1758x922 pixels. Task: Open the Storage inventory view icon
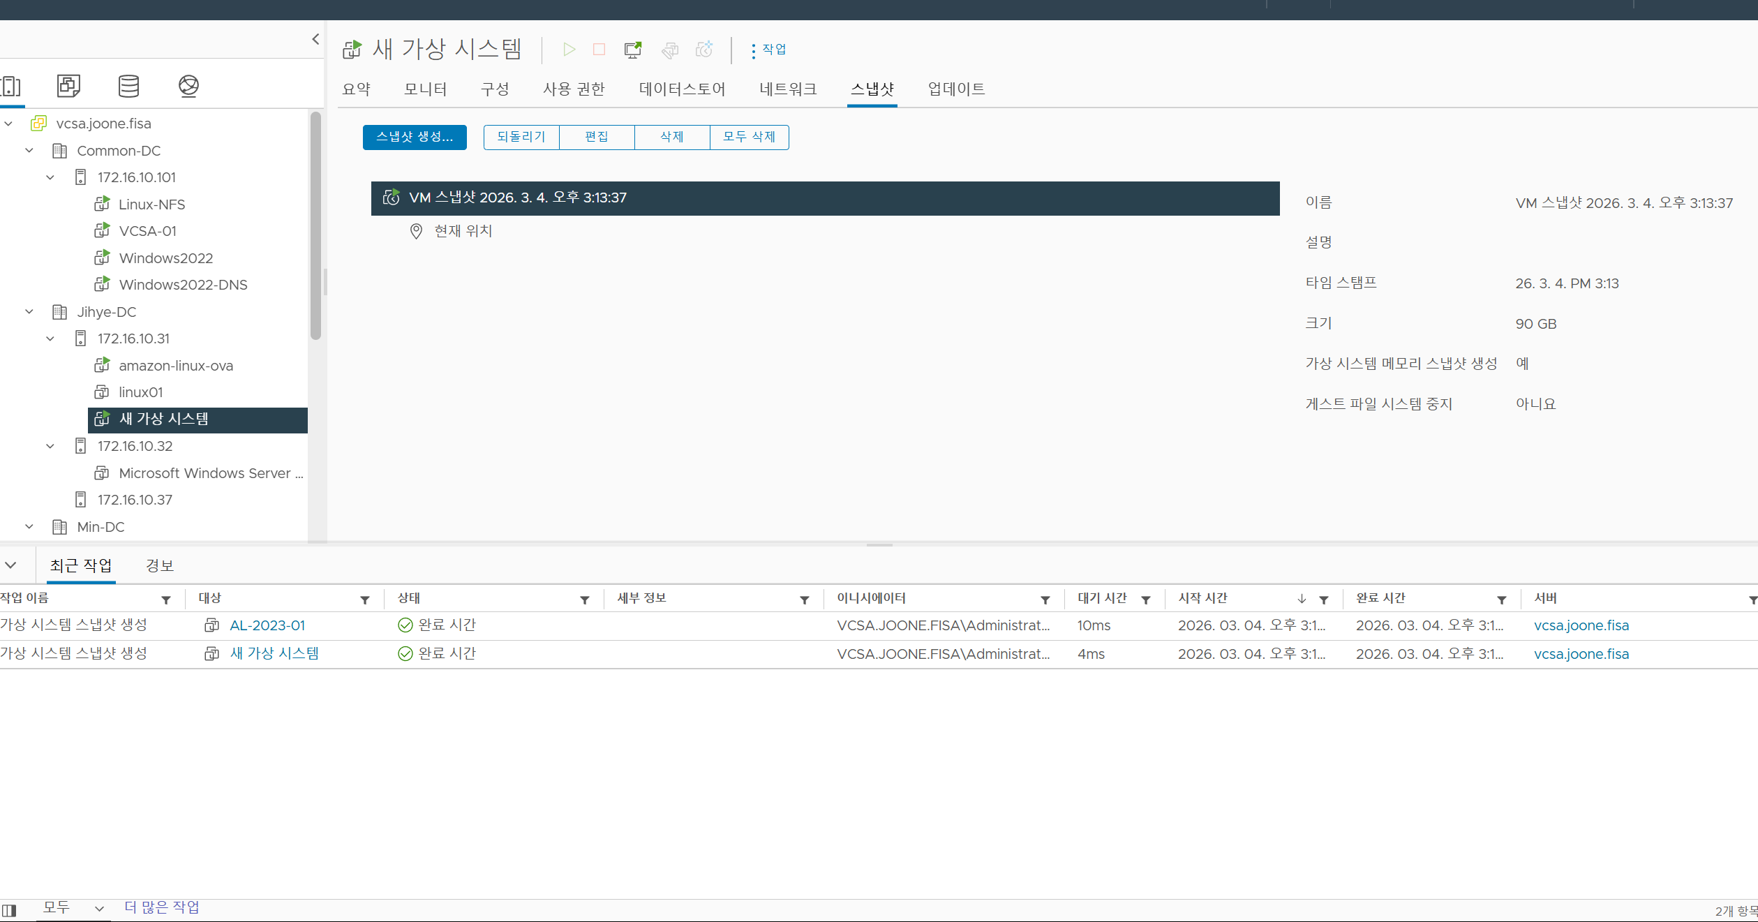128,86
